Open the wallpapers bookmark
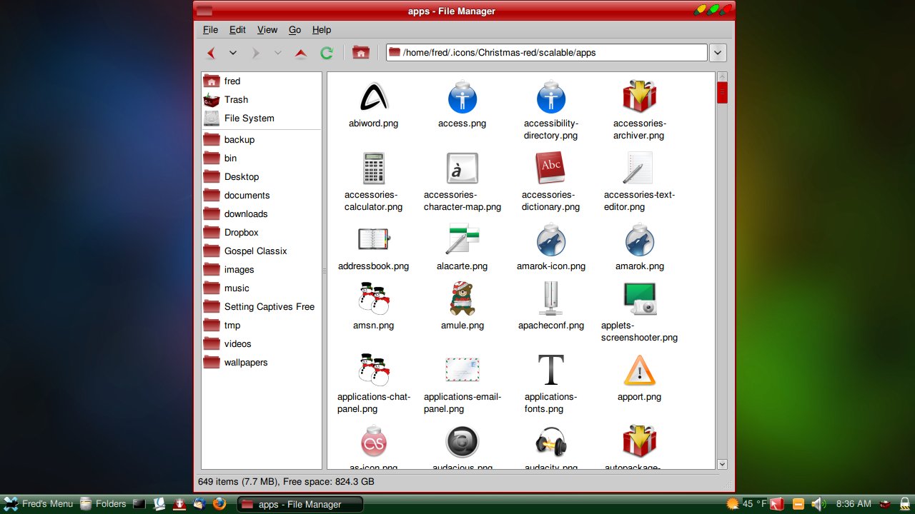The height and width of the screenshot is (514, 915). click(x=262, y=363)
